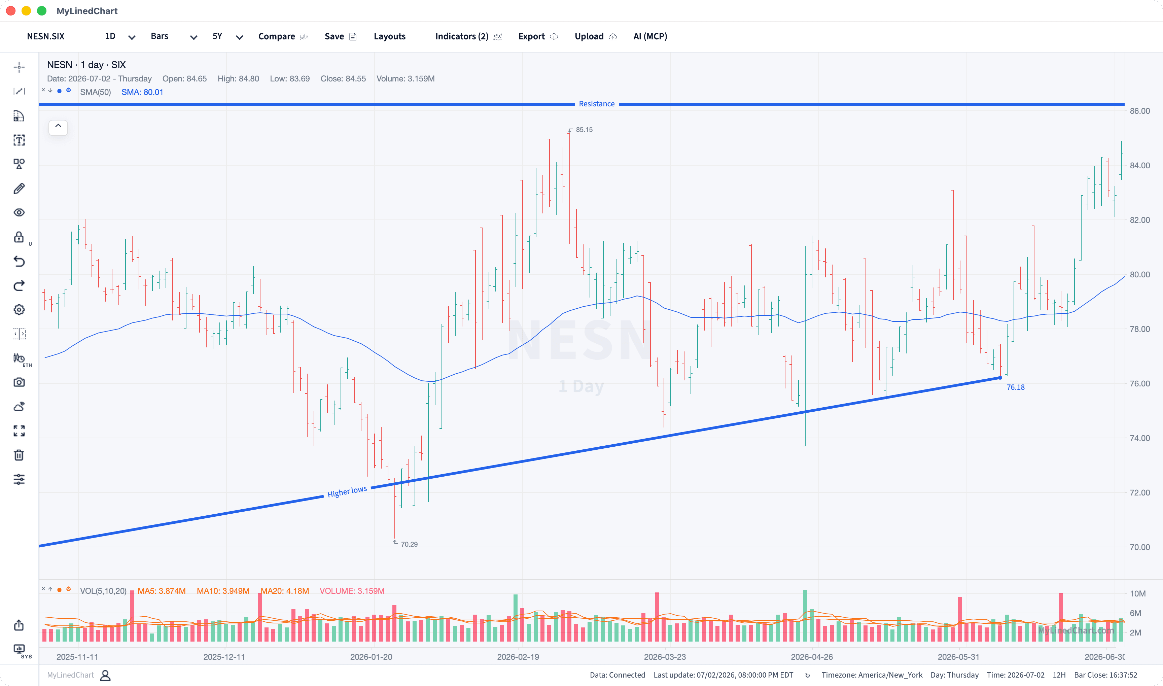The width and height of the screenshot is (1163, 686).
Task: Take a chart snapshot with camera icon
Action: point(19,382)
